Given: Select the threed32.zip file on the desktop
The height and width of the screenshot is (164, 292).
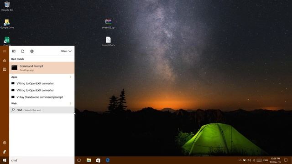Looking at the screenshot, I should tap(108, 24).
